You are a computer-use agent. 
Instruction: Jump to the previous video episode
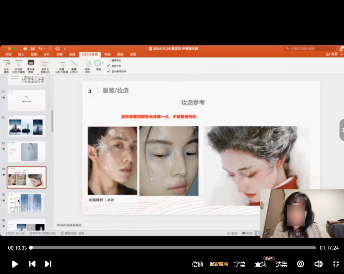point(32,264)
